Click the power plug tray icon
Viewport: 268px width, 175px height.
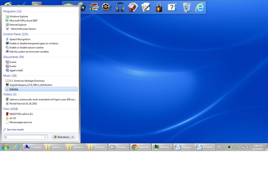coord(243,147)
